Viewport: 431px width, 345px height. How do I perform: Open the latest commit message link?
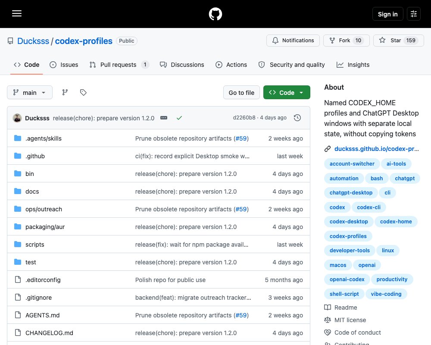(103, 118)
